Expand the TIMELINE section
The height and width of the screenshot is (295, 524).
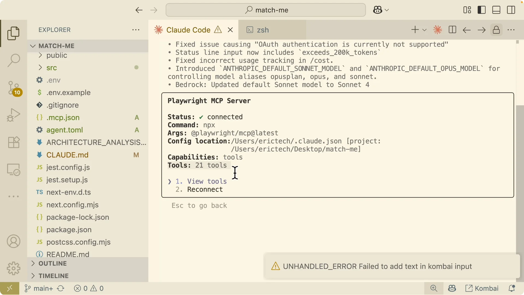pyautogui.click(x=88, y=276)
